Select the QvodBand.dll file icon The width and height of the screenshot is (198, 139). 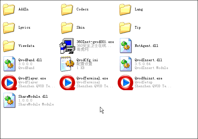pyautogui.click(x=9, y=64)
